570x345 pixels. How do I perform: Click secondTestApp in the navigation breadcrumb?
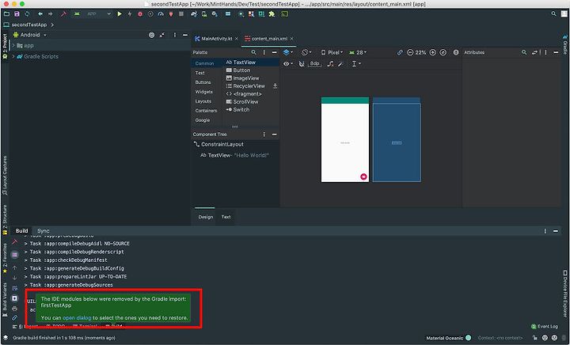coord(29,25)
